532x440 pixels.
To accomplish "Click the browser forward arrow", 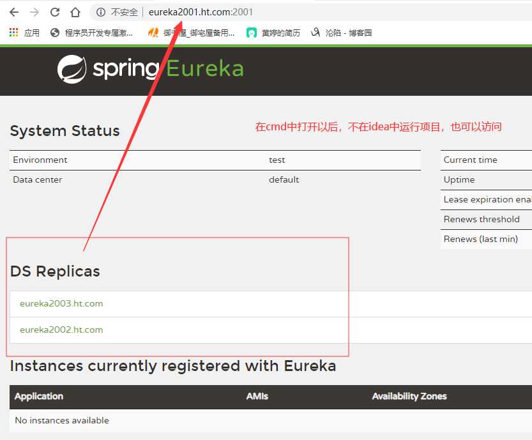I will 34,13.
